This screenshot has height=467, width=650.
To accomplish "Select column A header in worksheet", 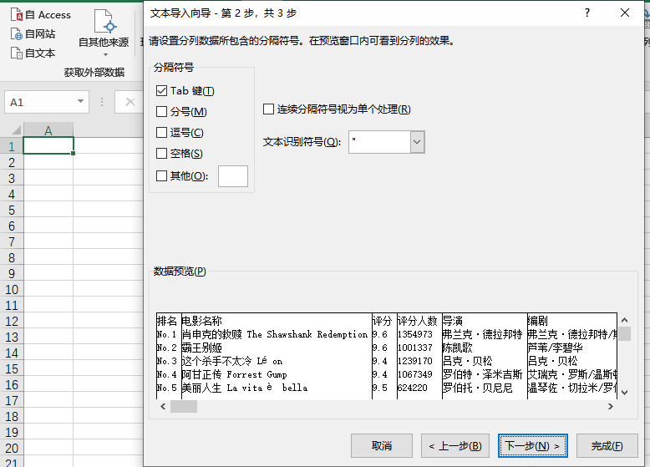I will (48, 130).
